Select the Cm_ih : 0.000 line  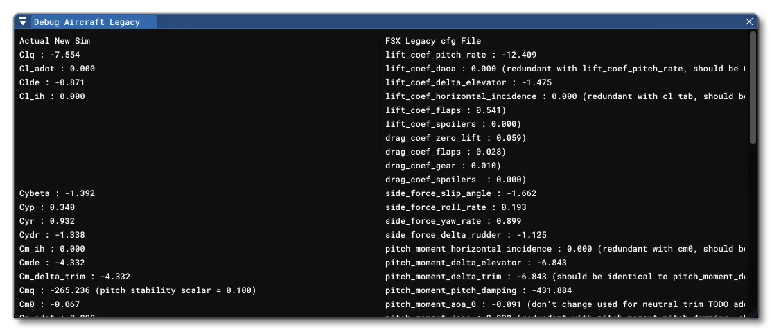tap(52, 249)
